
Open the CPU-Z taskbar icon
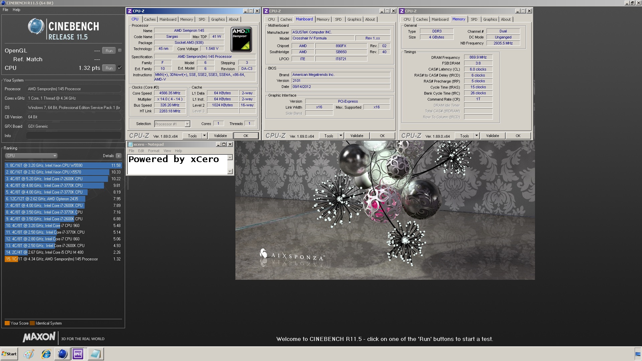(78, 354)
